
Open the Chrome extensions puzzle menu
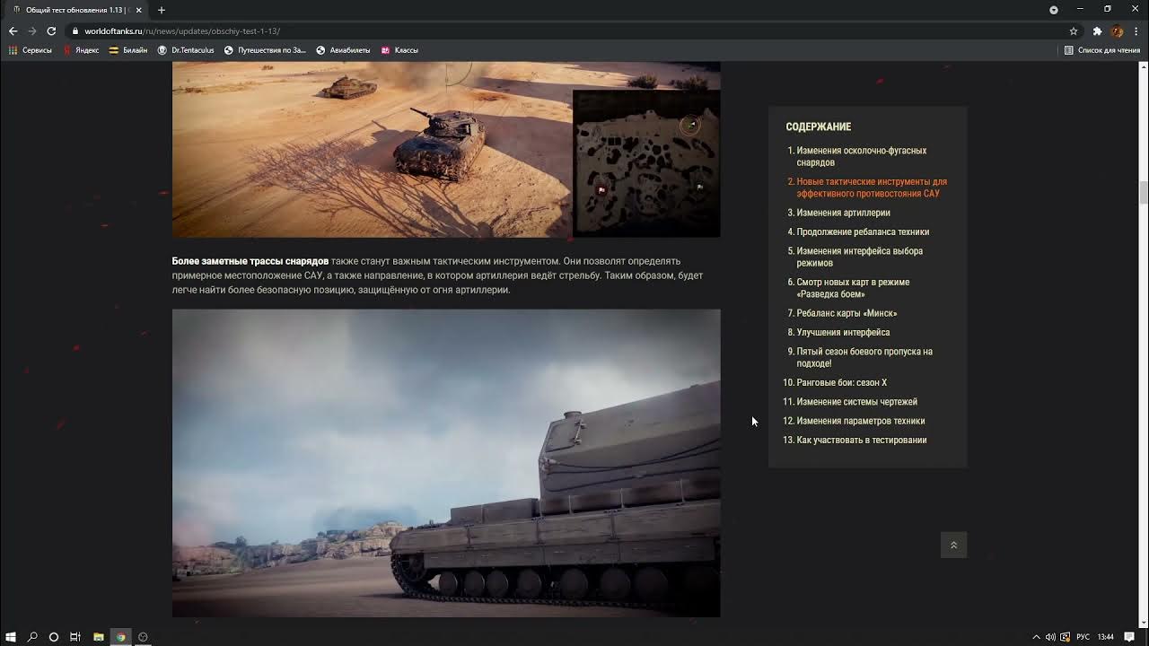click(x=1097, y=31)
